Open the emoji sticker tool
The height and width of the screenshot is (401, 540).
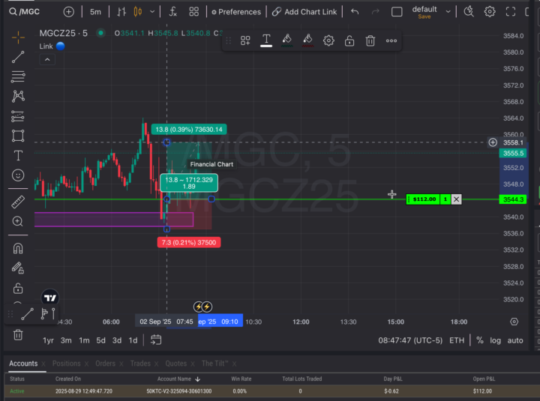pos(18,175)
